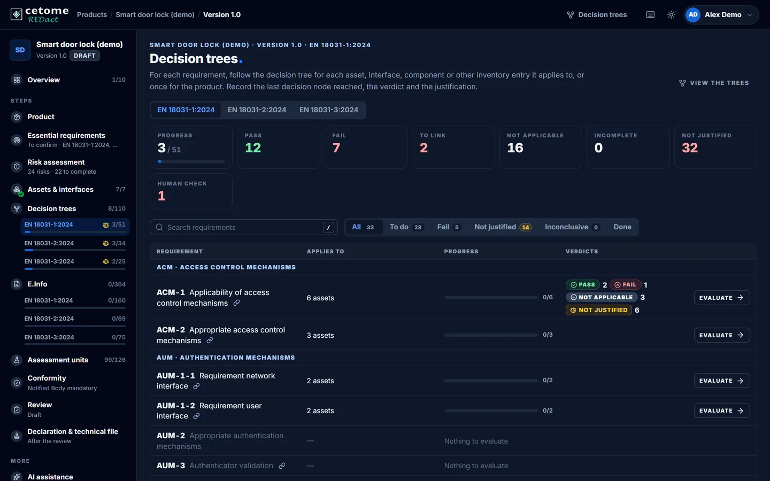Open Smart door lock (demo) breadcrumb
The height and width of the screenshot is (481, 770).
point(155,15)
